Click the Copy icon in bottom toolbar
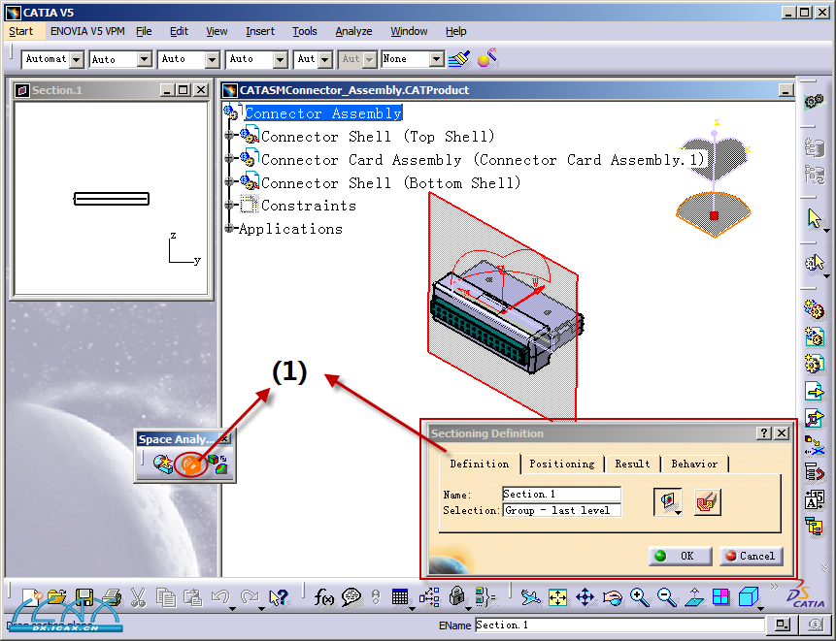 click(x=166, y=597)
